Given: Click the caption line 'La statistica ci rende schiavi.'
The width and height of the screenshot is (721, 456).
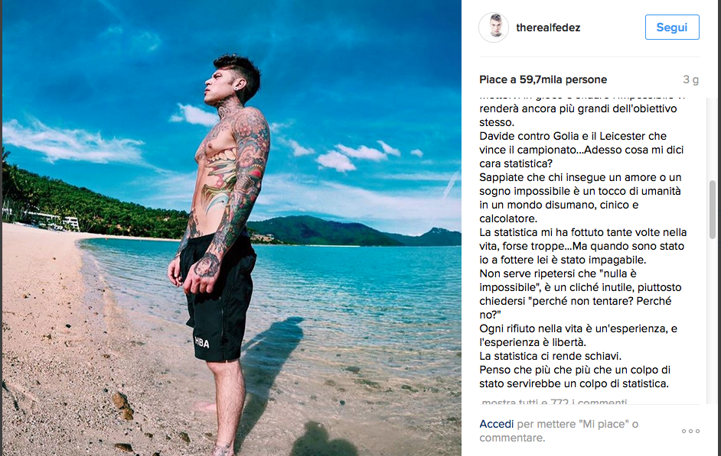Looking at the screenshot, I should coord(550,356).
